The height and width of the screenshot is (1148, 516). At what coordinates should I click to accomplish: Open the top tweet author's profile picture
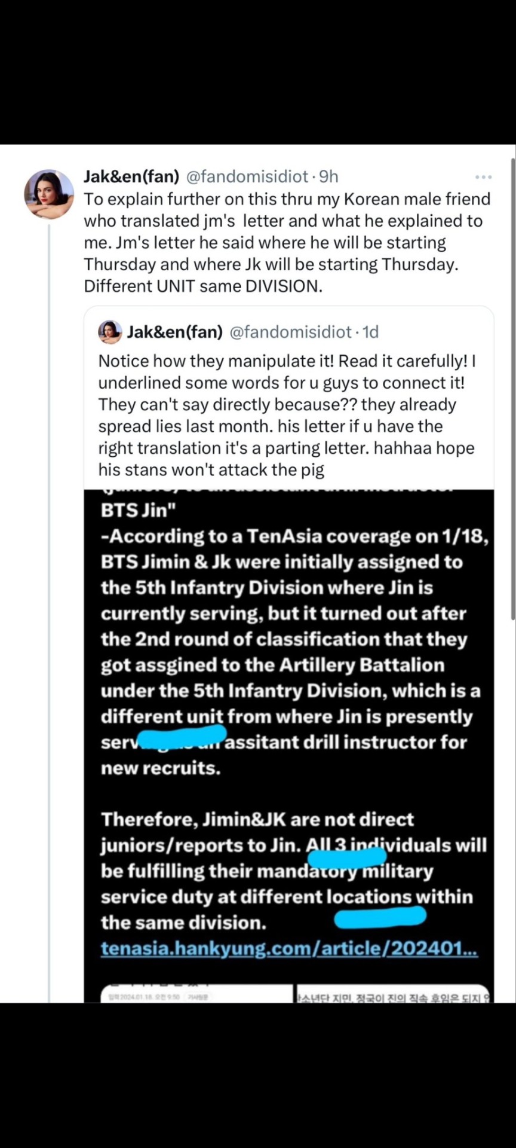[x=48, y=194]
